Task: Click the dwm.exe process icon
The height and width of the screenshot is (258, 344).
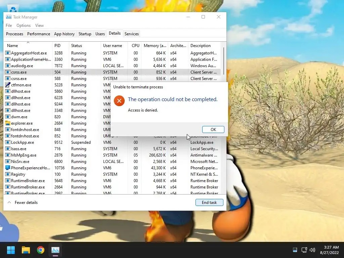Action: pos(8,117)
